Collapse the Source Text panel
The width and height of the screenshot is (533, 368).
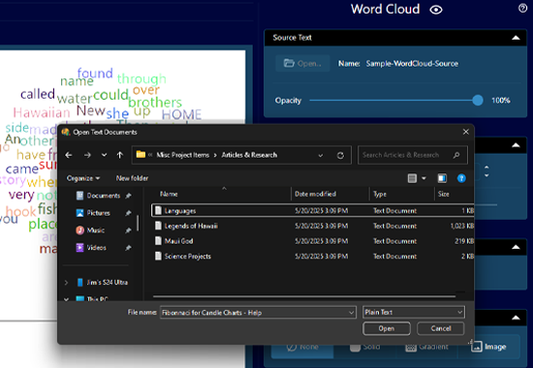516,38
